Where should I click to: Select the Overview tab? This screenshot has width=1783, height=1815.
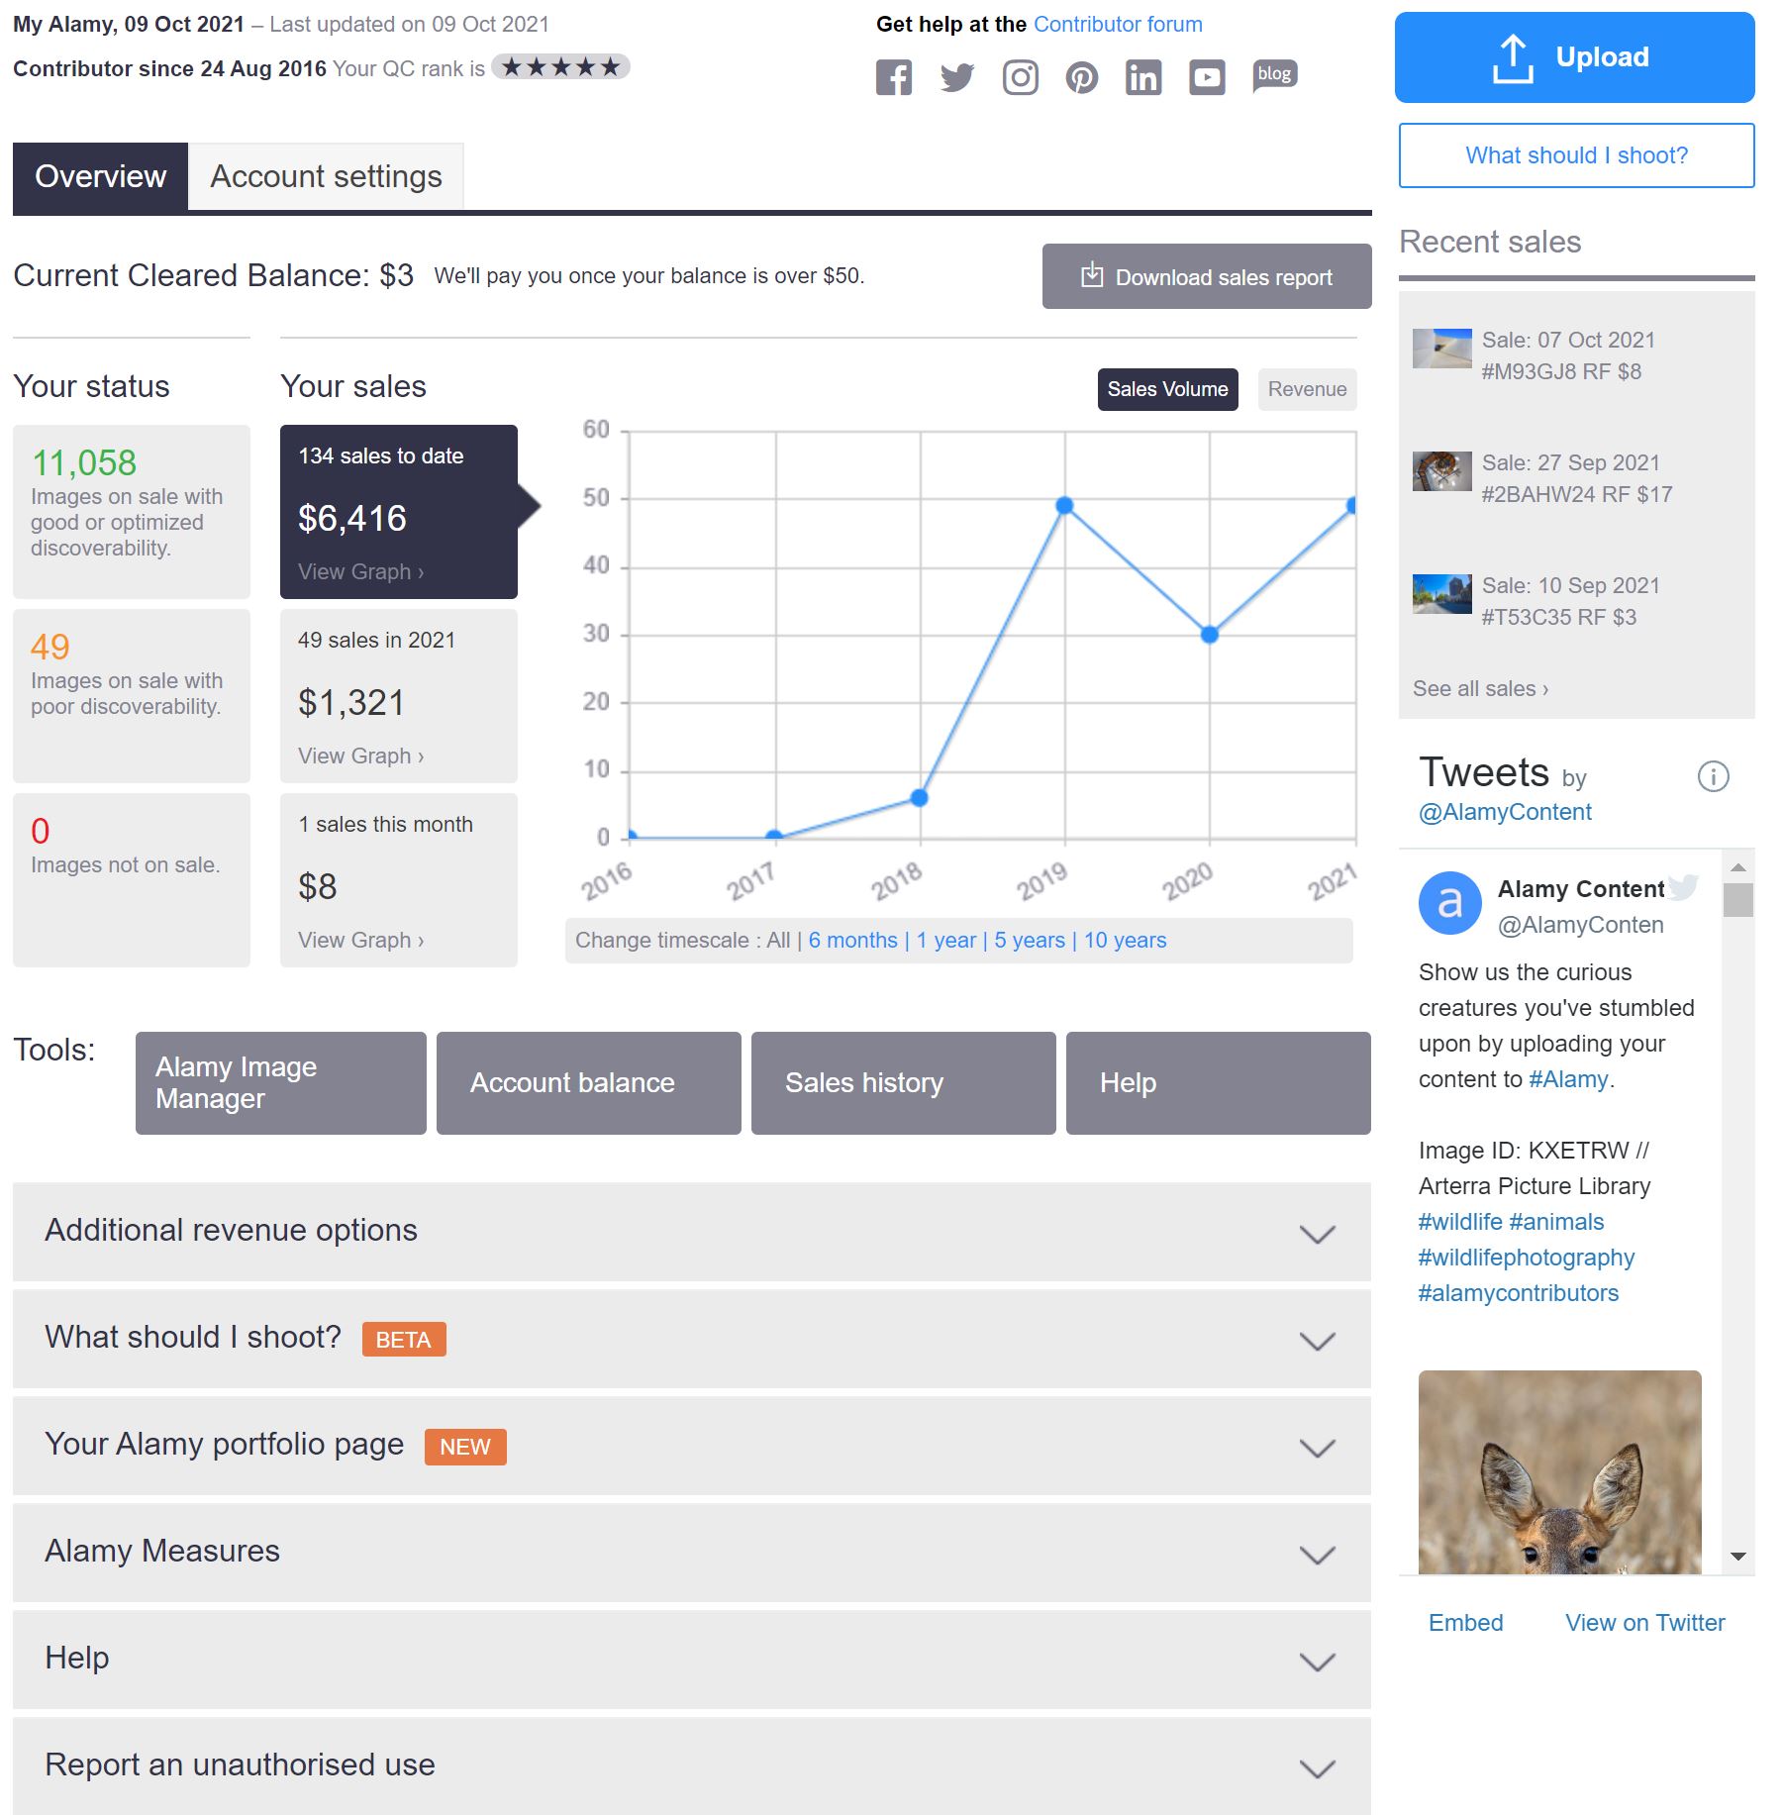click(x=100, y=176)
